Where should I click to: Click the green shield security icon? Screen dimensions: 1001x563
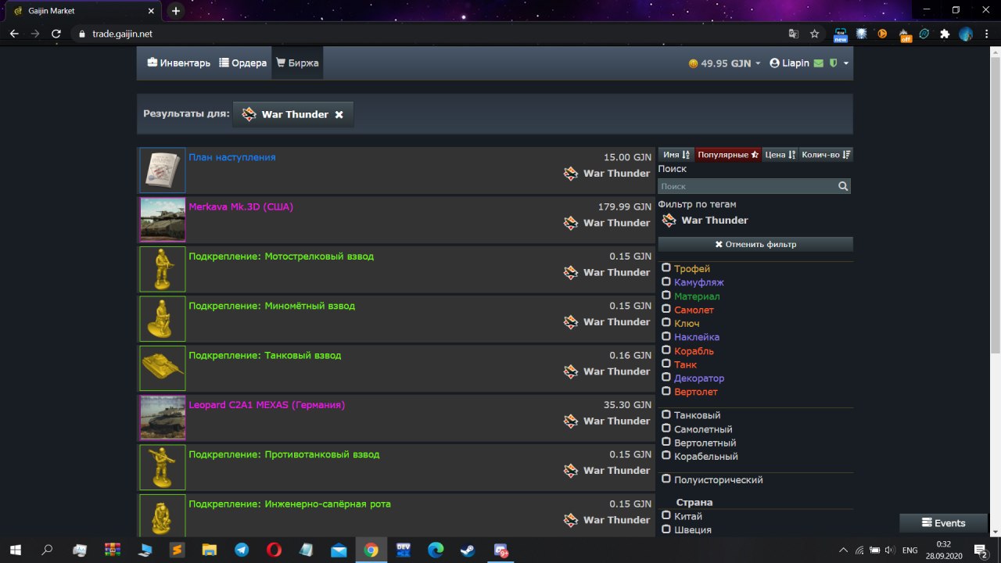pyautogui.click(x=834, y=63)
